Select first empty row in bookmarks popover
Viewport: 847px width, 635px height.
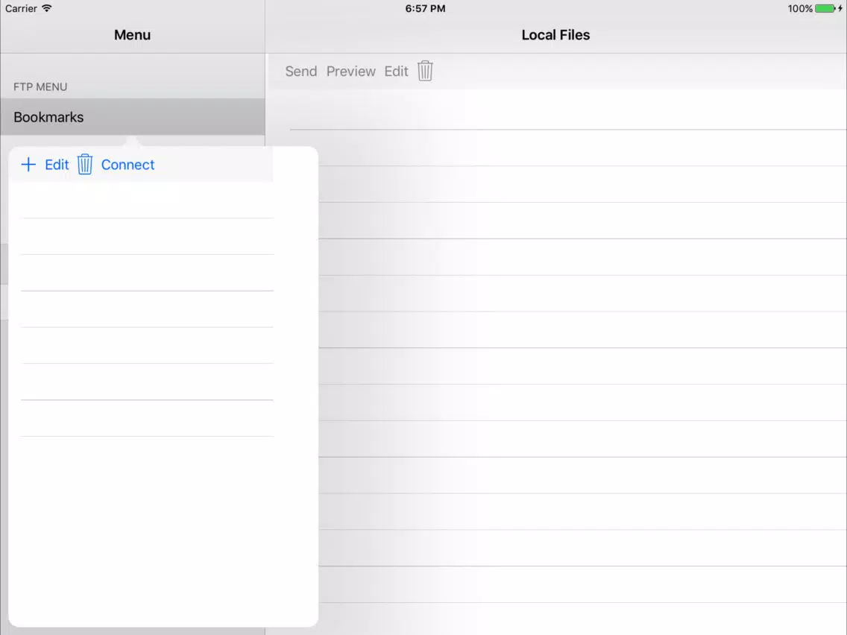147,200
